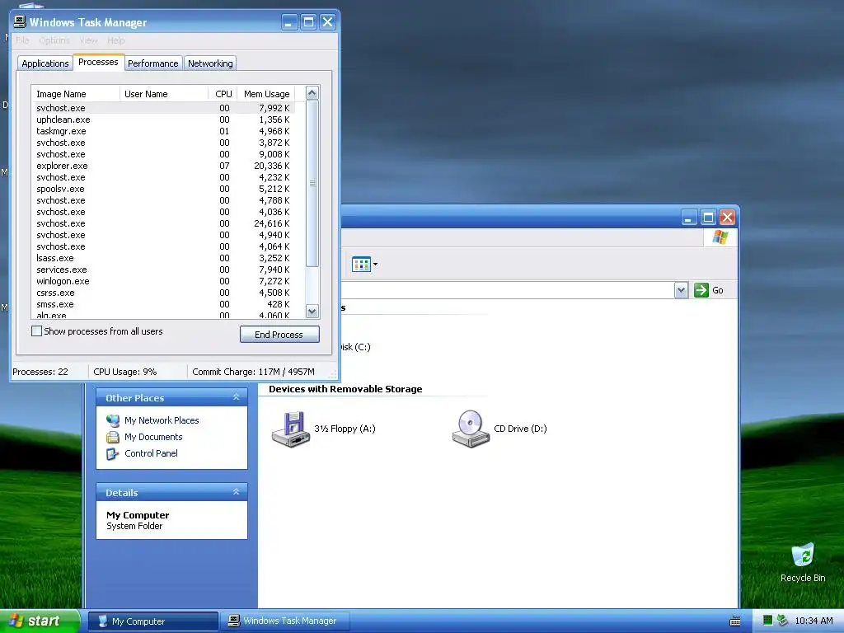Click the 10:34 AM taskbar clock
Viewport: 844px width, 633px height.
pos(814,621)
